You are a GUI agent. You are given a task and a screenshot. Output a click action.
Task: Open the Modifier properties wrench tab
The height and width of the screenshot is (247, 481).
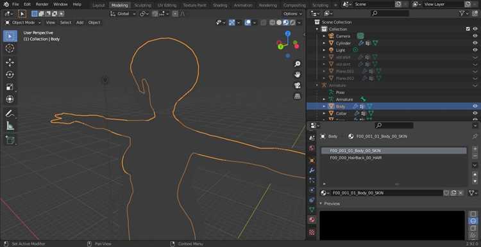click(x=312, y=170)
